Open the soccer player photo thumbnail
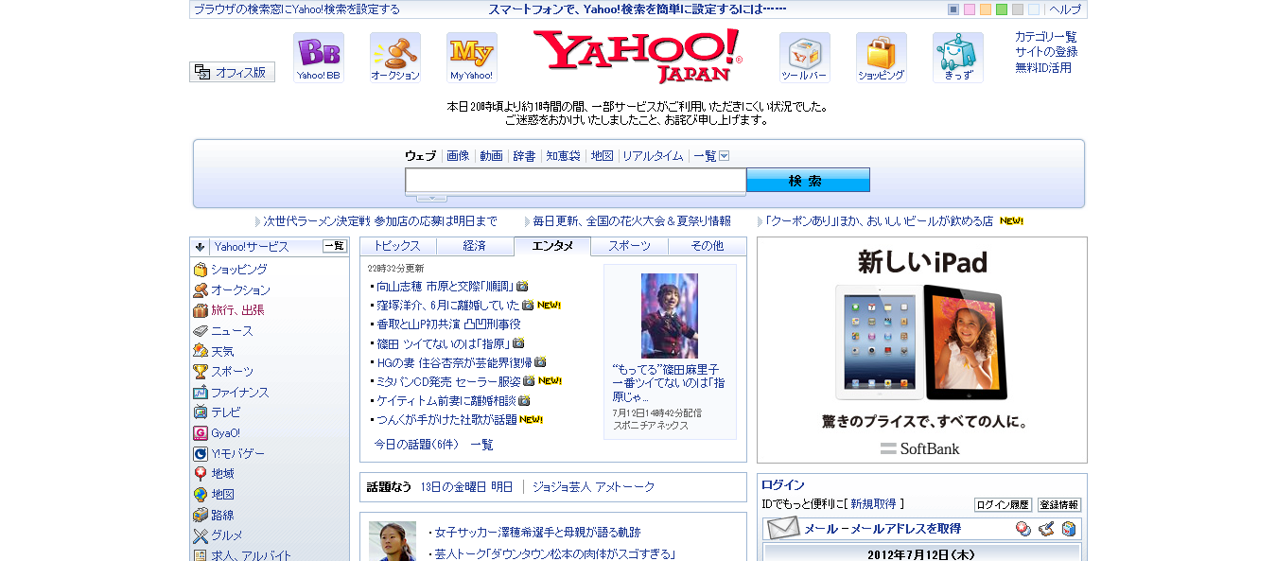Image resolution: width=1276 pixels, height=561 pixels. click(x=393, y=541)
